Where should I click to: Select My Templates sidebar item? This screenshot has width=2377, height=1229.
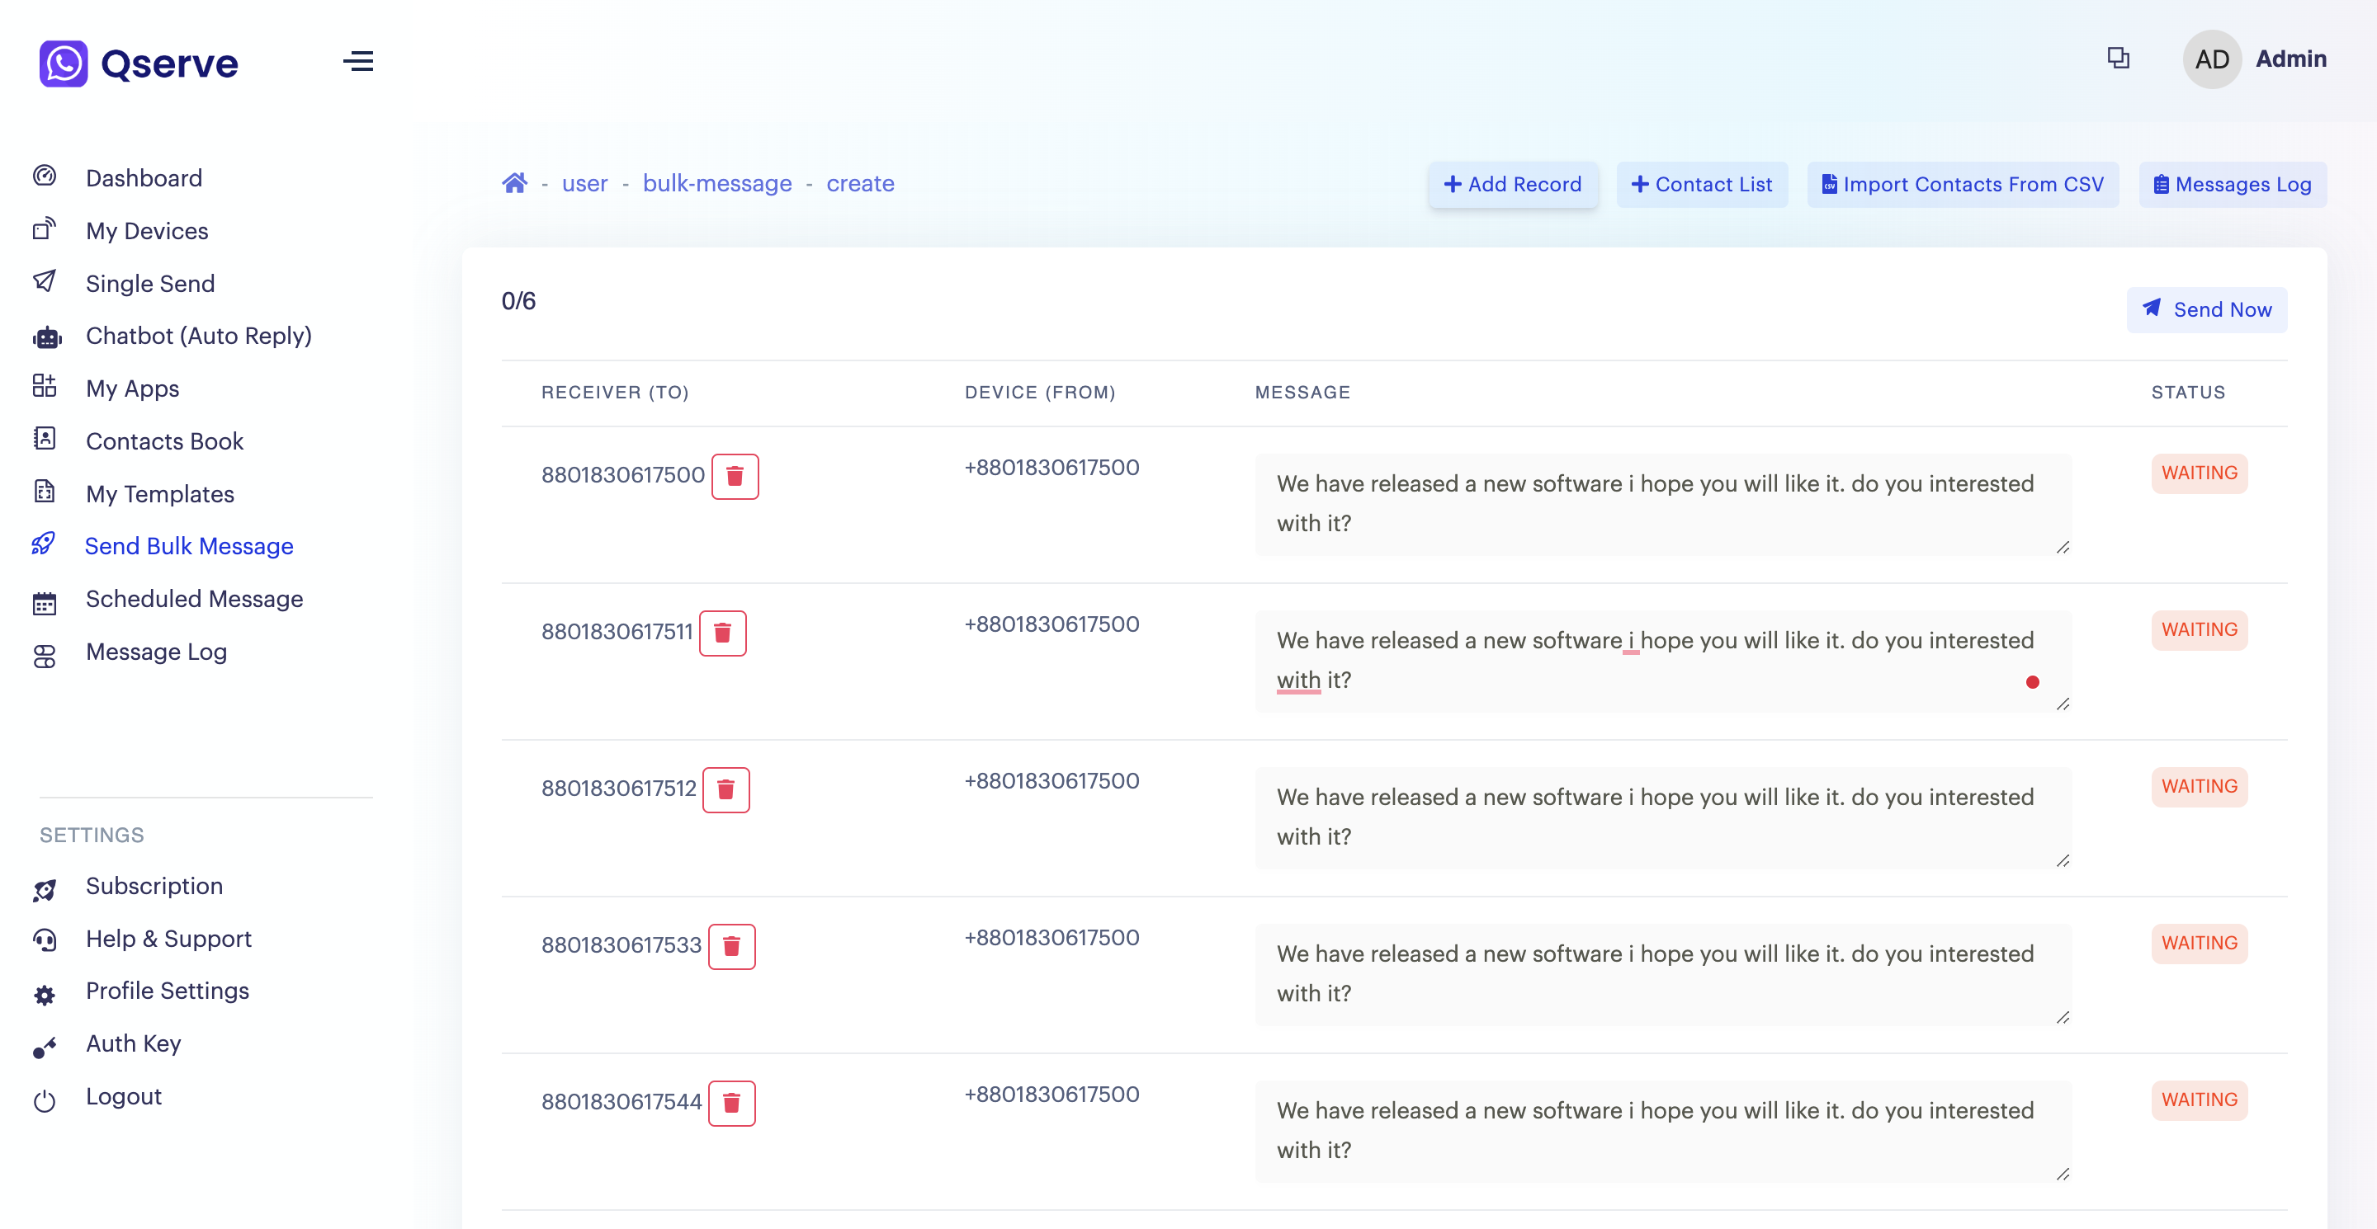point(159,493)
